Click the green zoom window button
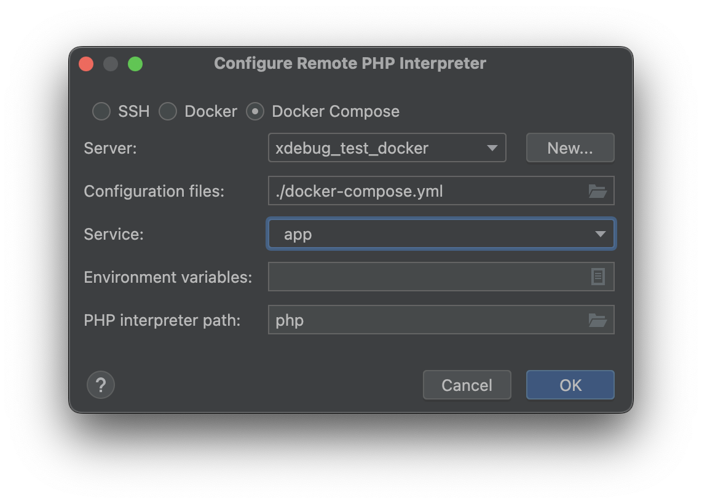The height and width of the screenshot is (504, 702). [x=135, y=64]
